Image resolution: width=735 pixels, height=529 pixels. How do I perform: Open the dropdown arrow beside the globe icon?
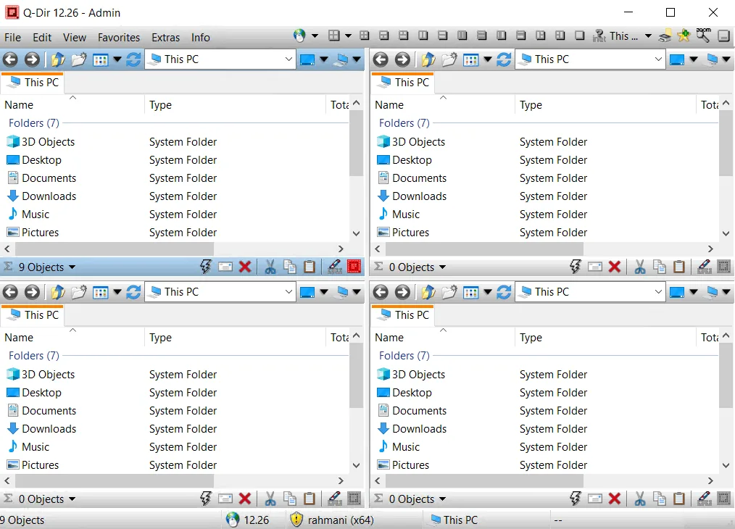tap(315, 36)
